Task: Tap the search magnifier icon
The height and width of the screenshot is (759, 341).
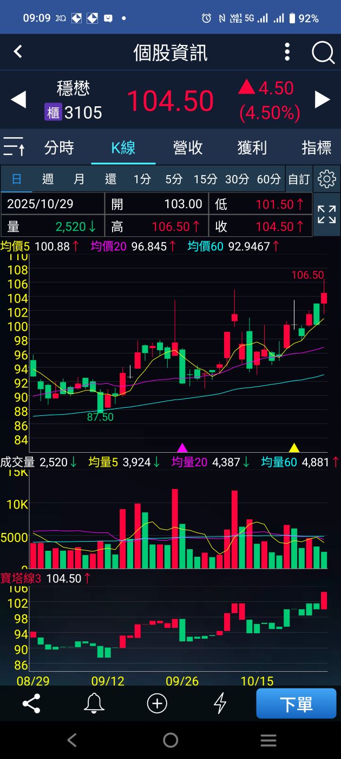Action: [x=323, y=53]
